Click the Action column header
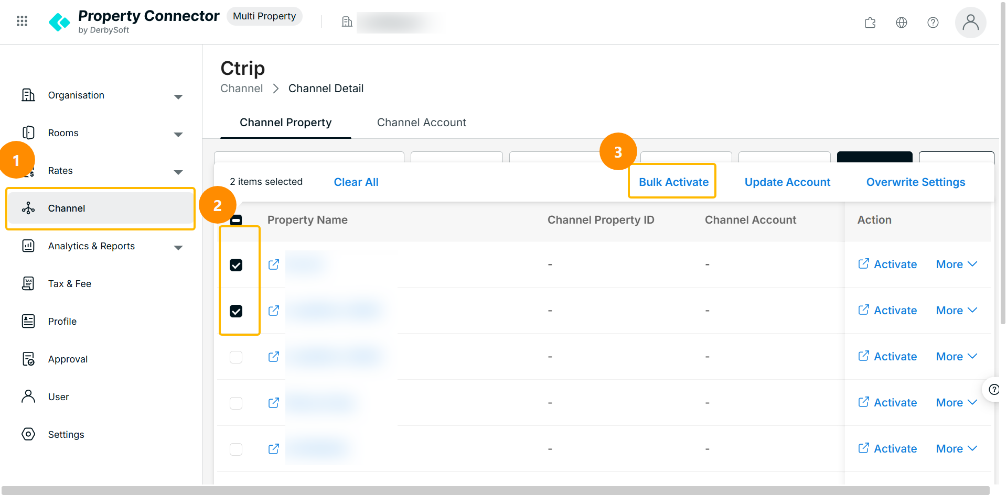Image resolution: width=1007 pixels, height=496 pixels. pyautogui.click(x=874, y=220)
